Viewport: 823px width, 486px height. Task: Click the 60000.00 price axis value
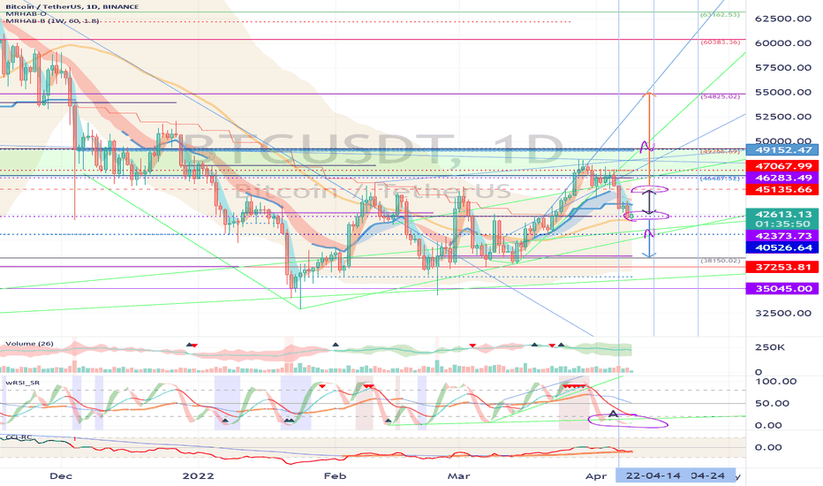point(783,43)
